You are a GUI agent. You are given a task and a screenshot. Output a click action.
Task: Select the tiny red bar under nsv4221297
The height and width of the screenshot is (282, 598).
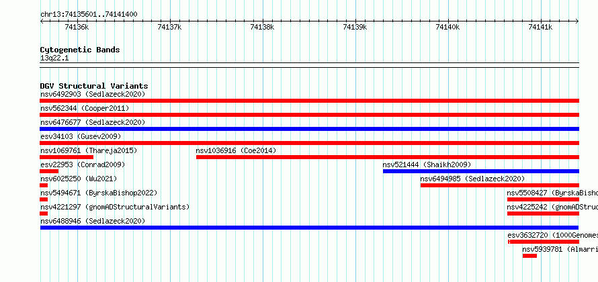coord(44,214)
